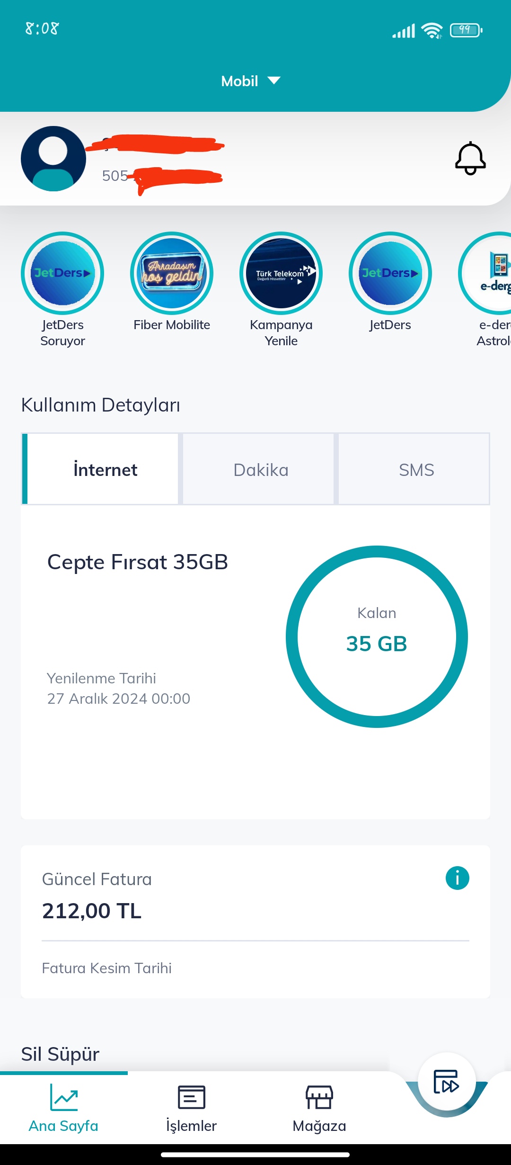Open the e-dergi story circle
The image size is (511, 1165).
point(485,273)
